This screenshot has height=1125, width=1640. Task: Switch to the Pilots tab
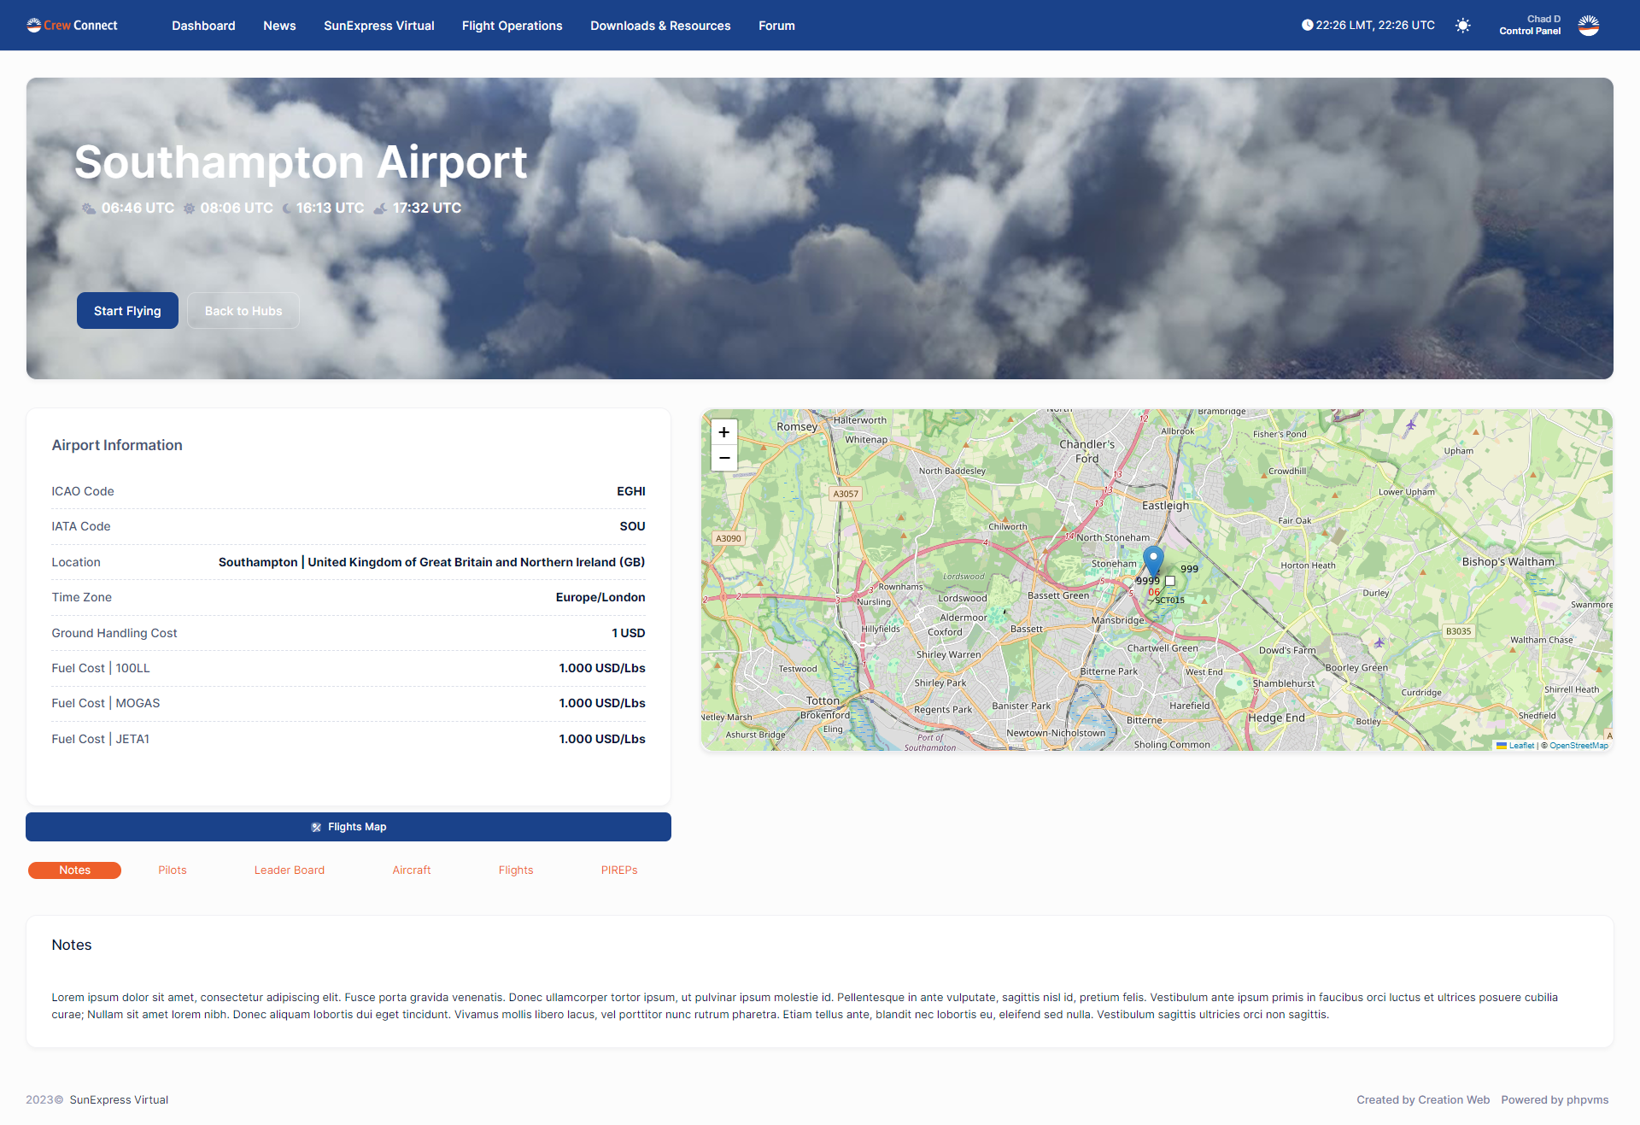[x=172, y=870]
